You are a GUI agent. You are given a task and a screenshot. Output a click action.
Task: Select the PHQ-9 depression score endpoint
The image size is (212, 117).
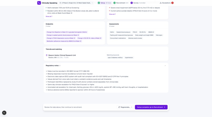pyautogui.click(x=61, y=38)
